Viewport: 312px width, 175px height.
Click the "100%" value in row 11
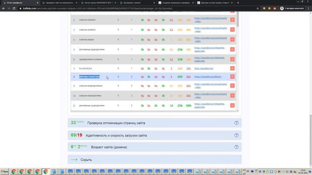tap(188, 105)
